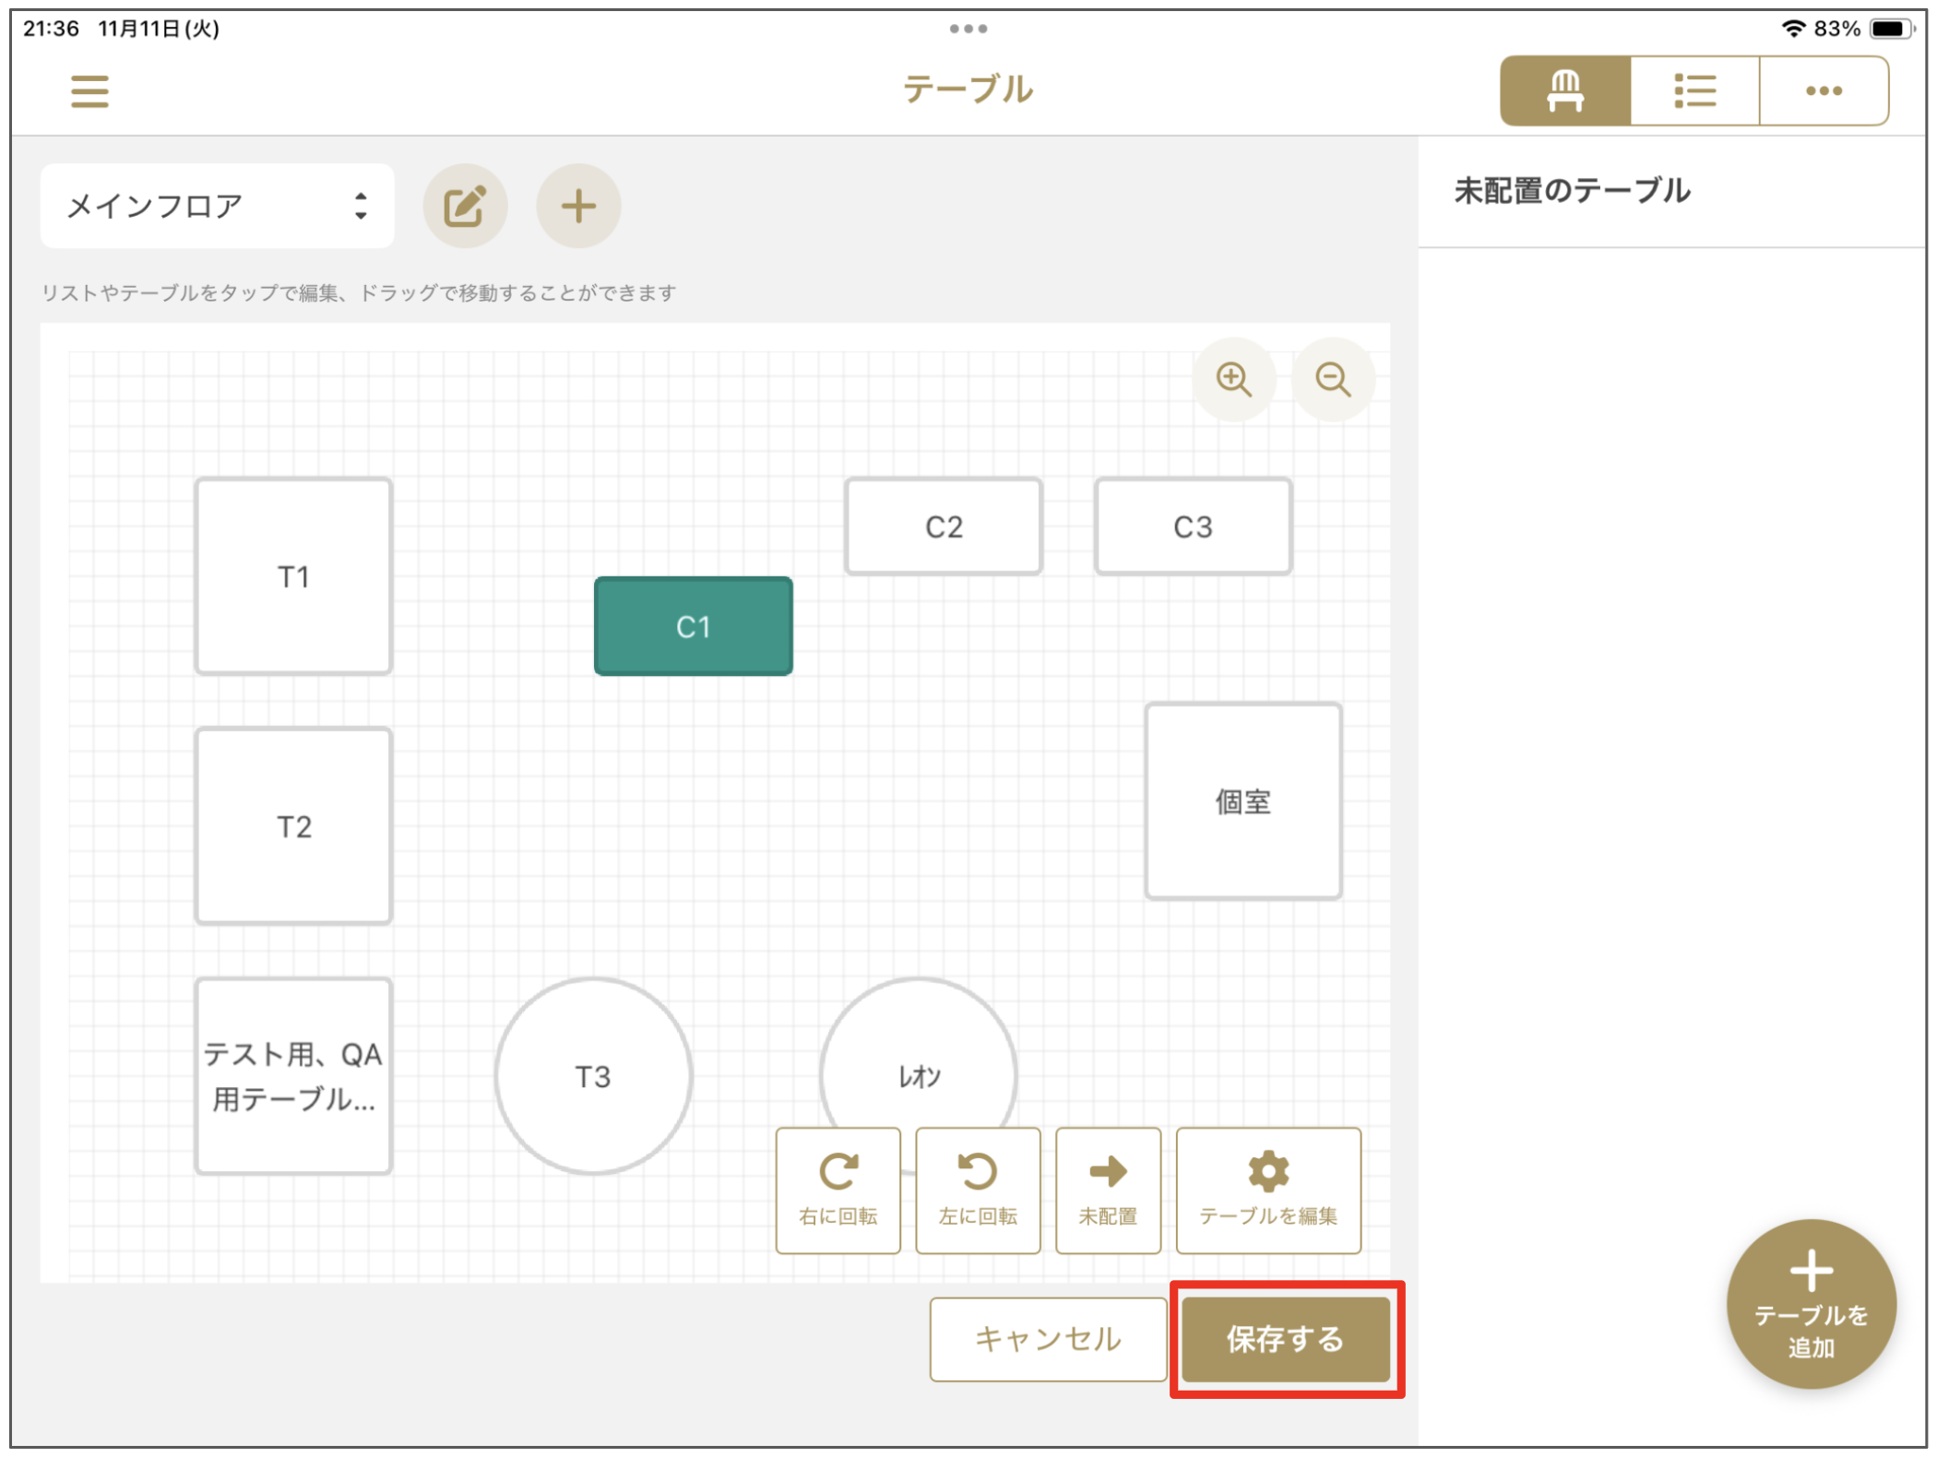Add a new floor with the plus icon
This screenshot has width=1937, height=1457.
(578, 206)
